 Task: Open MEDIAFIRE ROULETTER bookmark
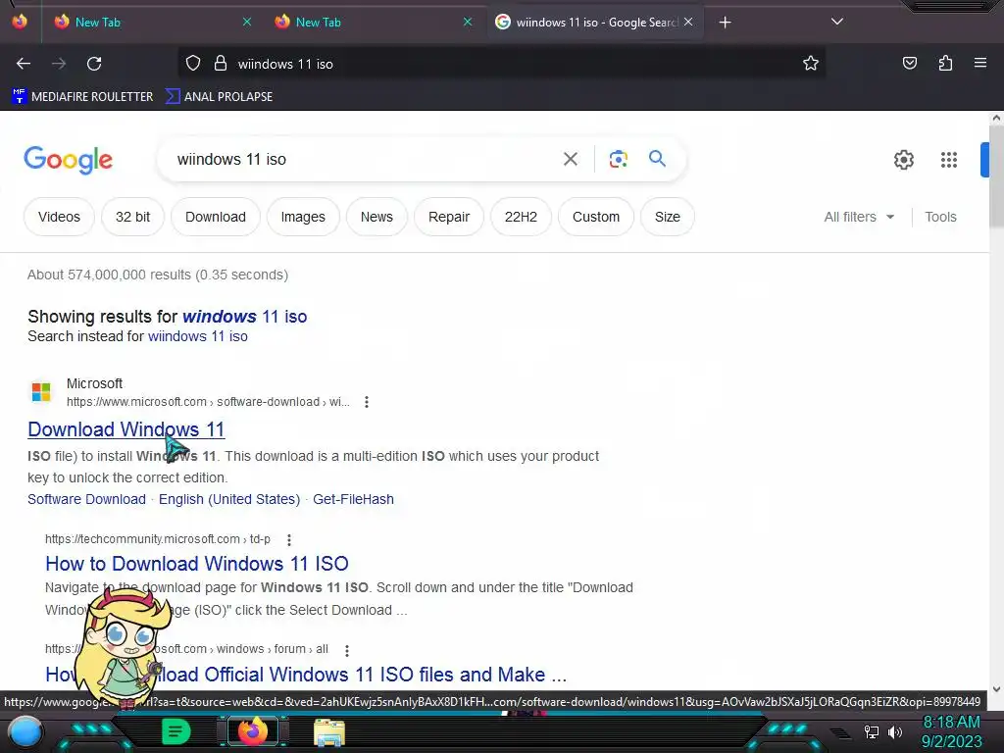pos(82,97)
